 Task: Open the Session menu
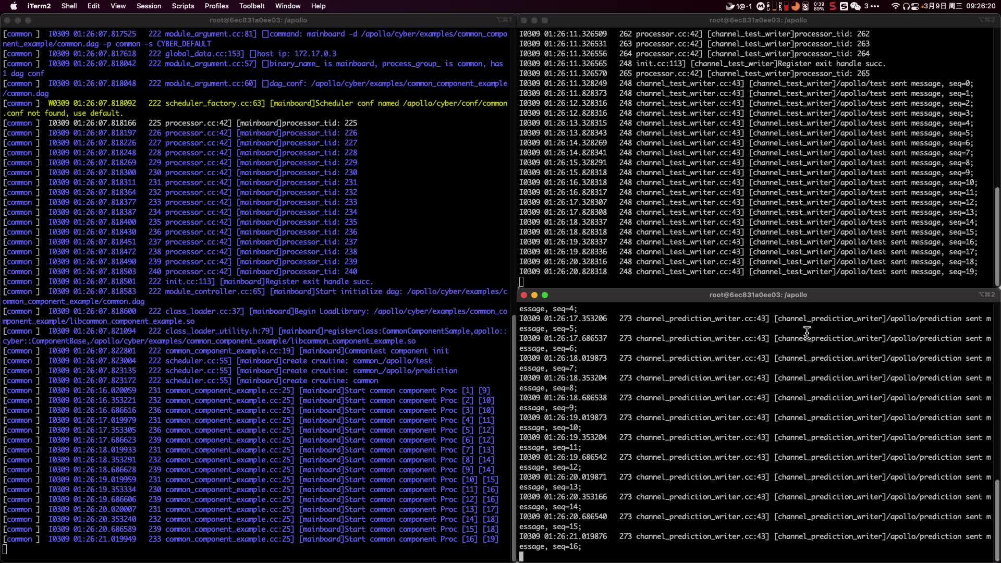(x=149, y=6)
